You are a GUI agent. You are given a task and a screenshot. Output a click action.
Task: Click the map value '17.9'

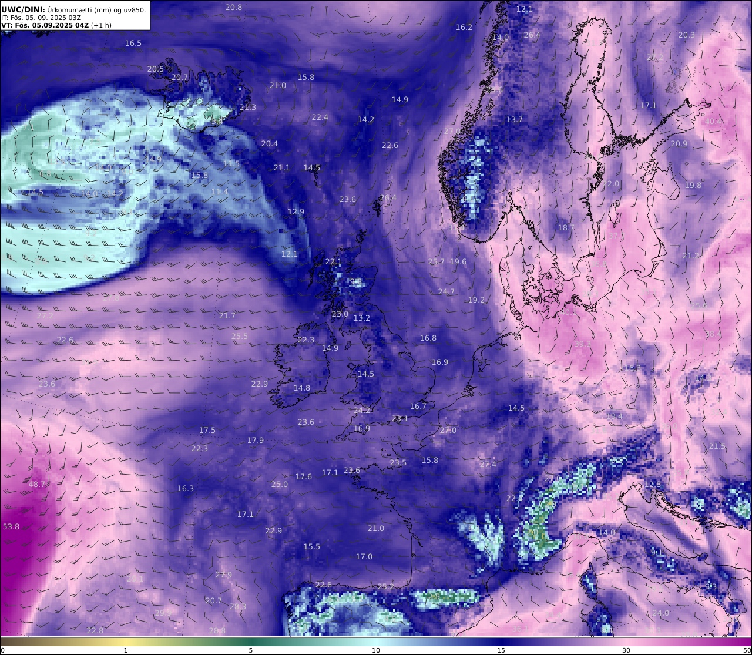click(256, 441)
